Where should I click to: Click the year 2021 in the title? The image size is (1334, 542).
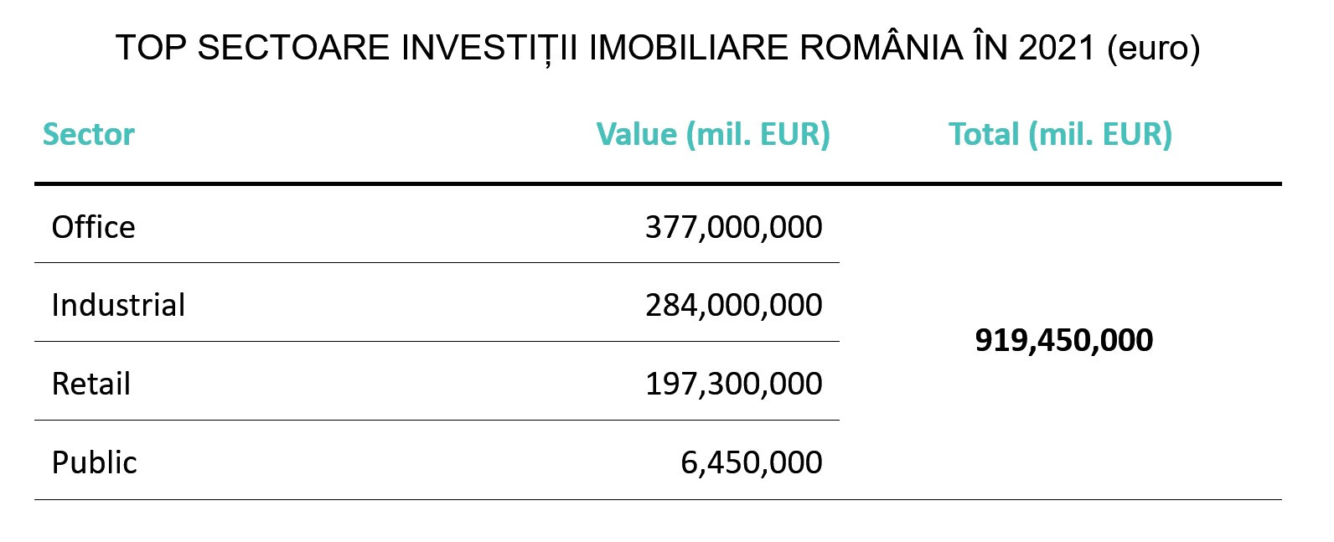coord(1057,48)
